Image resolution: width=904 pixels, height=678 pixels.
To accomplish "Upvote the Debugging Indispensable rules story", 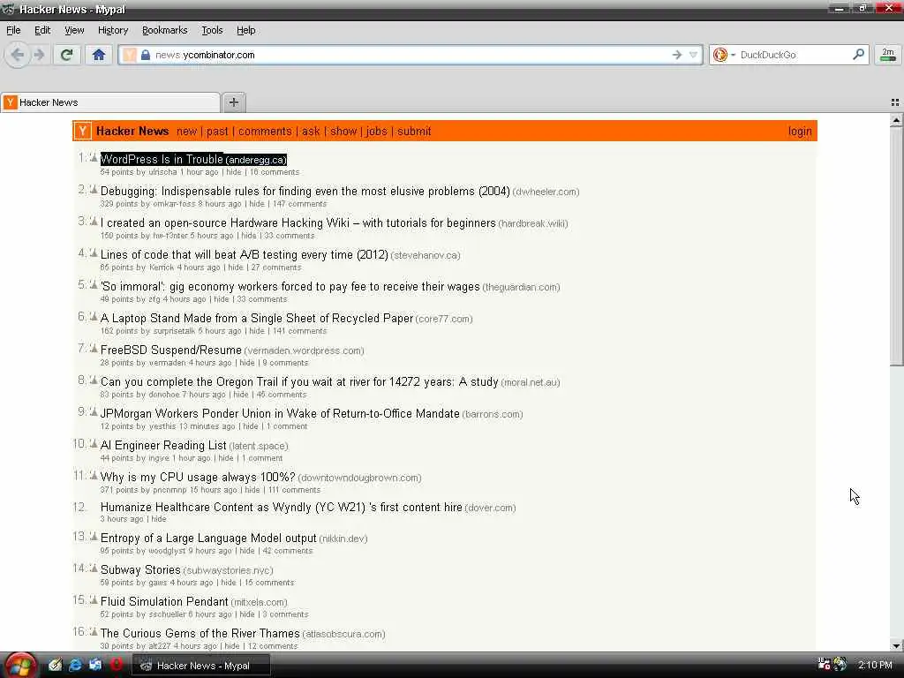I will click(x=94, y=189).
